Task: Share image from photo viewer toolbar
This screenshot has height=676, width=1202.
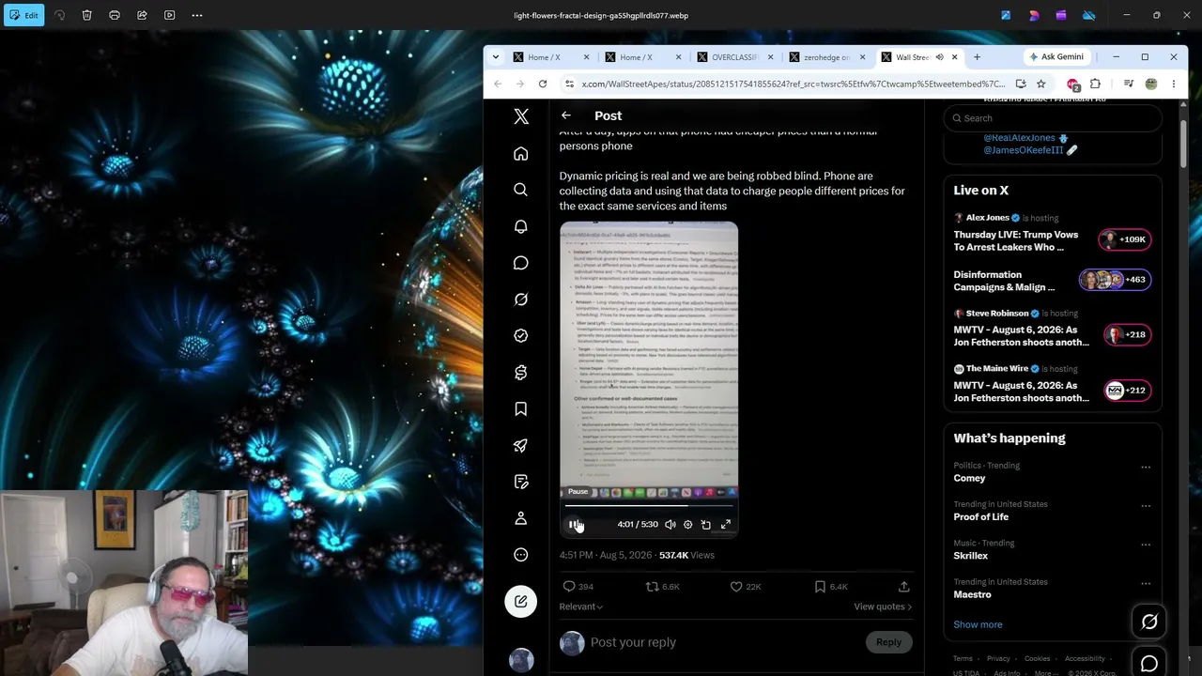Action: pos(142,15)
